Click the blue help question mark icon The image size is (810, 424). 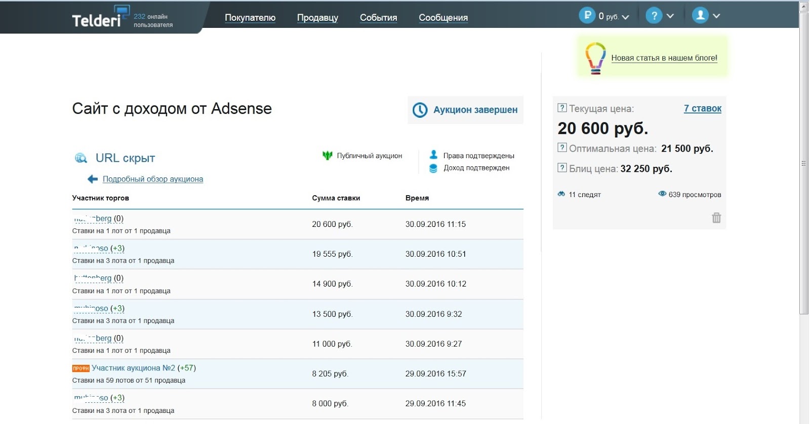click(x=654, y=16)
